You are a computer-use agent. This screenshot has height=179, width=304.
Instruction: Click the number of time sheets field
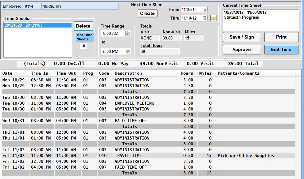[x=83, y=46]
